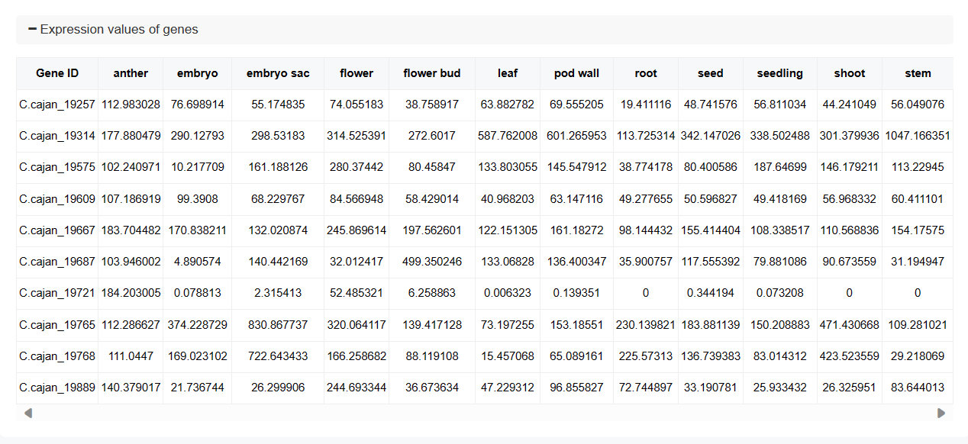Select gene ID C.cajan_19889
This screenshot has width=968, height=444.
coord(57,388)
